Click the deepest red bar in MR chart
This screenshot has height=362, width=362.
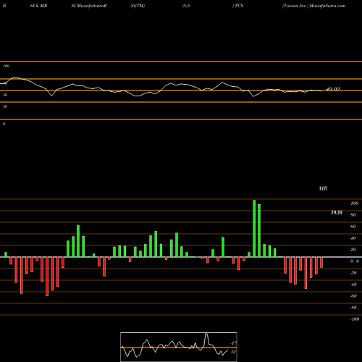coord(47,277)
